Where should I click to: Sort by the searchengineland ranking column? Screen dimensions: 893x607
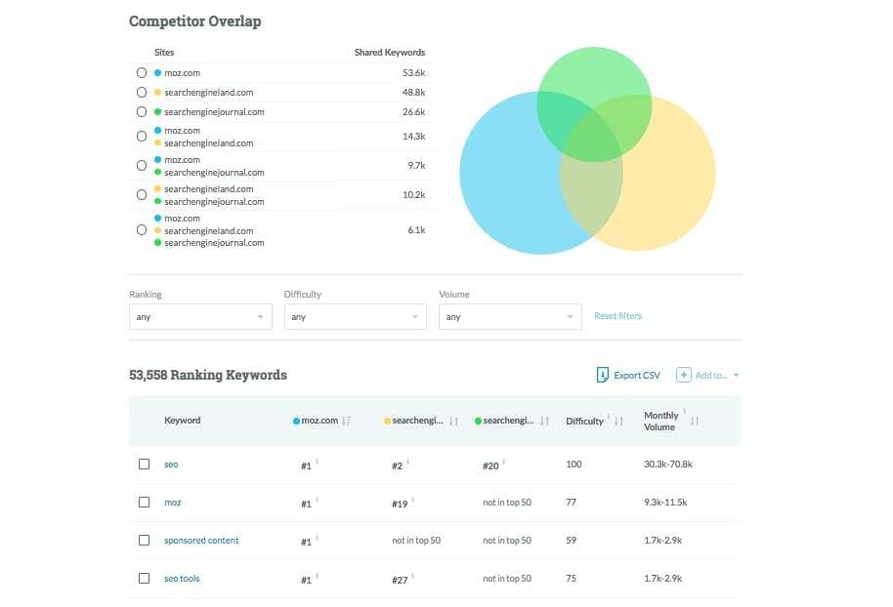coord(453,421)
